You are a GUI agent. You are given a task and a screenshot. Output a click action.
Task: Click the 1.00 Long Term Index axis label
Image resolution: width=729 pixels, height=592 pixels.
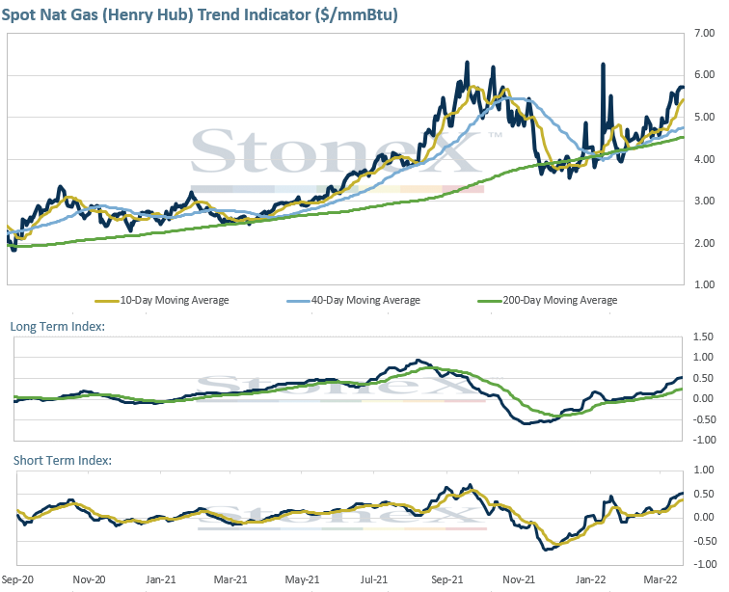coord(703,357)
